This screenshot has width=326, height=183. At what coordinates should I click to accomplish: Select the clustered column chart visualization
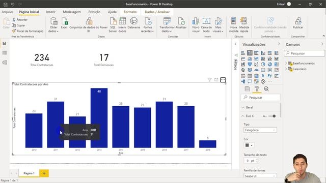click(x=263, y=53)
